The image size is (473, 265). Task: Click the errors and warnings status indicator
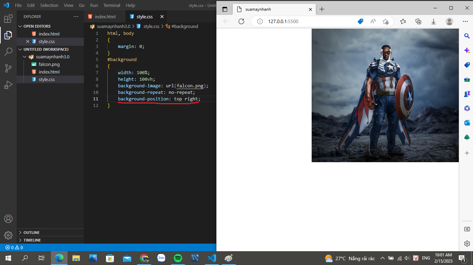14,247
